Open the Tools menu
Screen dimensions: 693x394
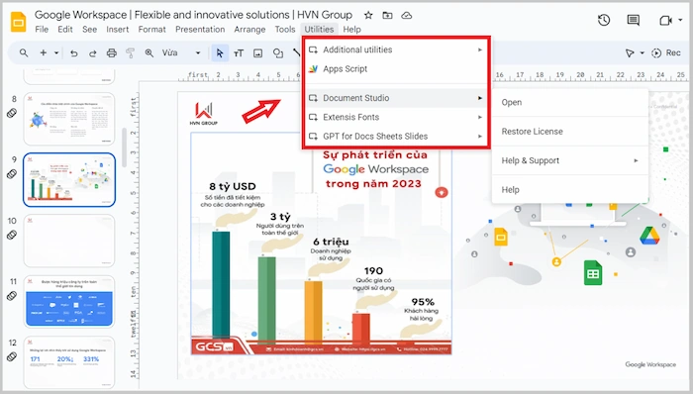[285, 30]
